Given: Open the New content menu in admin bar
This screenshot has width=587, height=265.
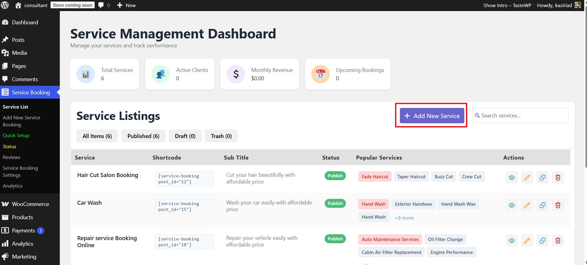Looking at the screenshot, I should (126, 5).
